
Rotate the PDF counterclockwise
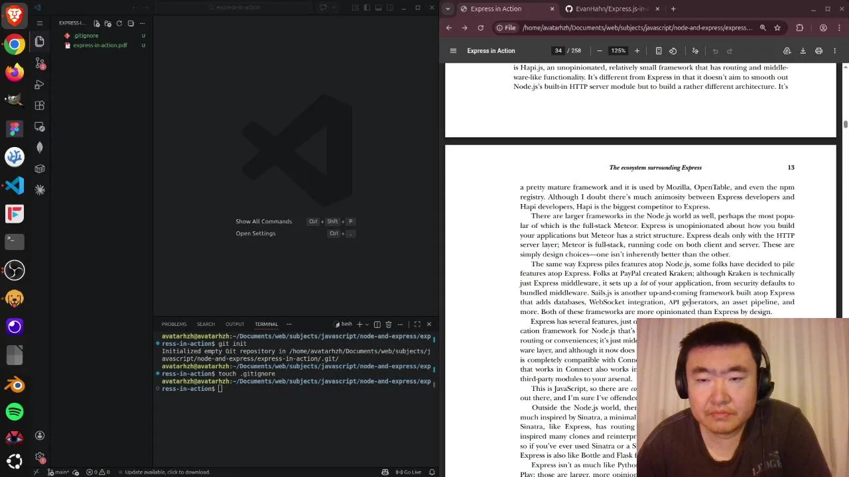coord(673,51)
